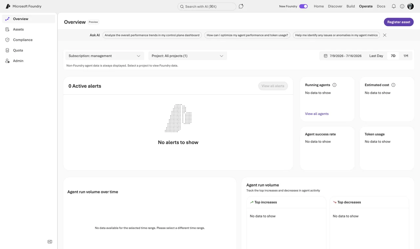Click the feedback smiley icon
Viewport: 420px width, 249px height.
point(402,6)
